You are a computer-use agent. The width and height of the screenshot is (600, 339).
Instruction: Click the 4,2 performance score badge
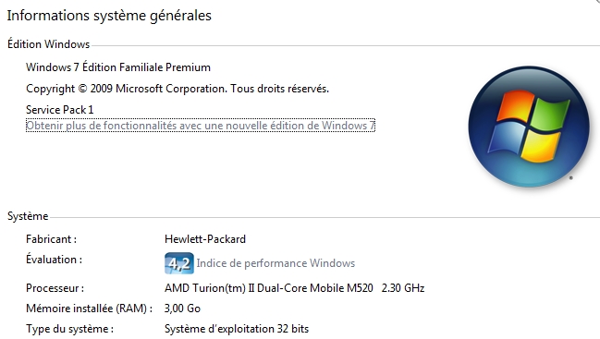(179, 263)
